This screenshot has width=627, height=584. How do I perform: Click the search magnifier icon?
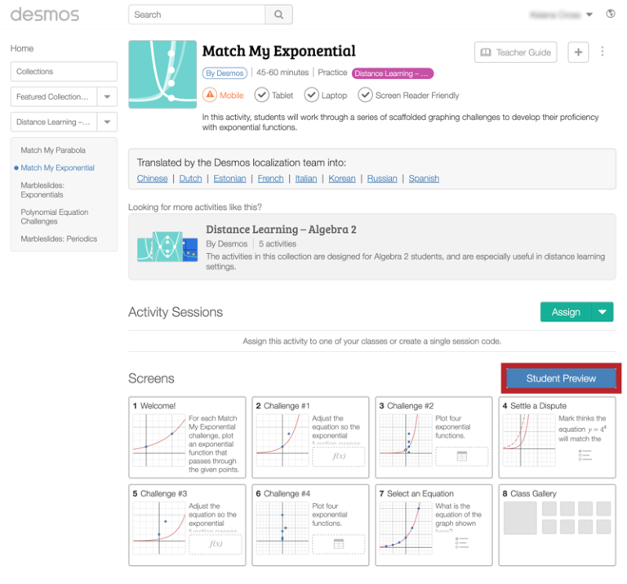pyautogui.click(x=278, y=15)
